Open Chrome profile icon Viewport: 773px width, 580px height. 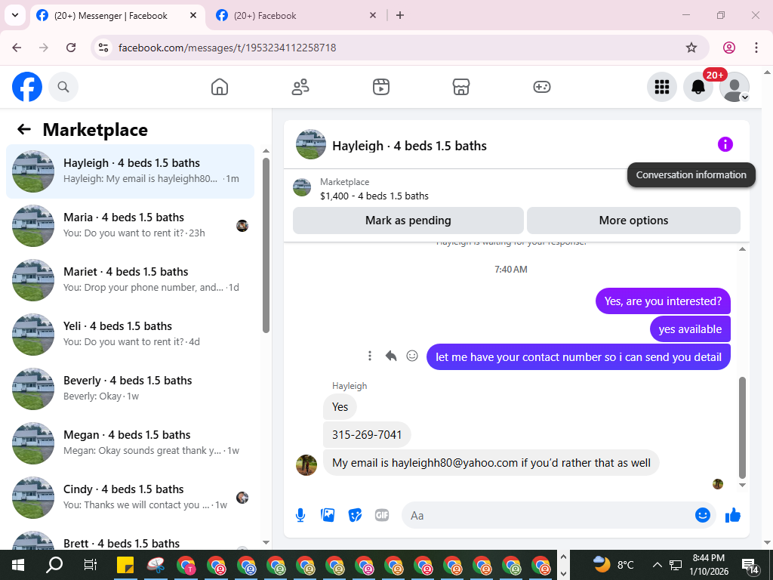coord(729,48)
